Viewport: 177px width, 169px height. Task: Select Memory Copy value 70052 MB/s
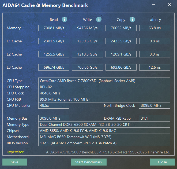(x=121, y=28)
